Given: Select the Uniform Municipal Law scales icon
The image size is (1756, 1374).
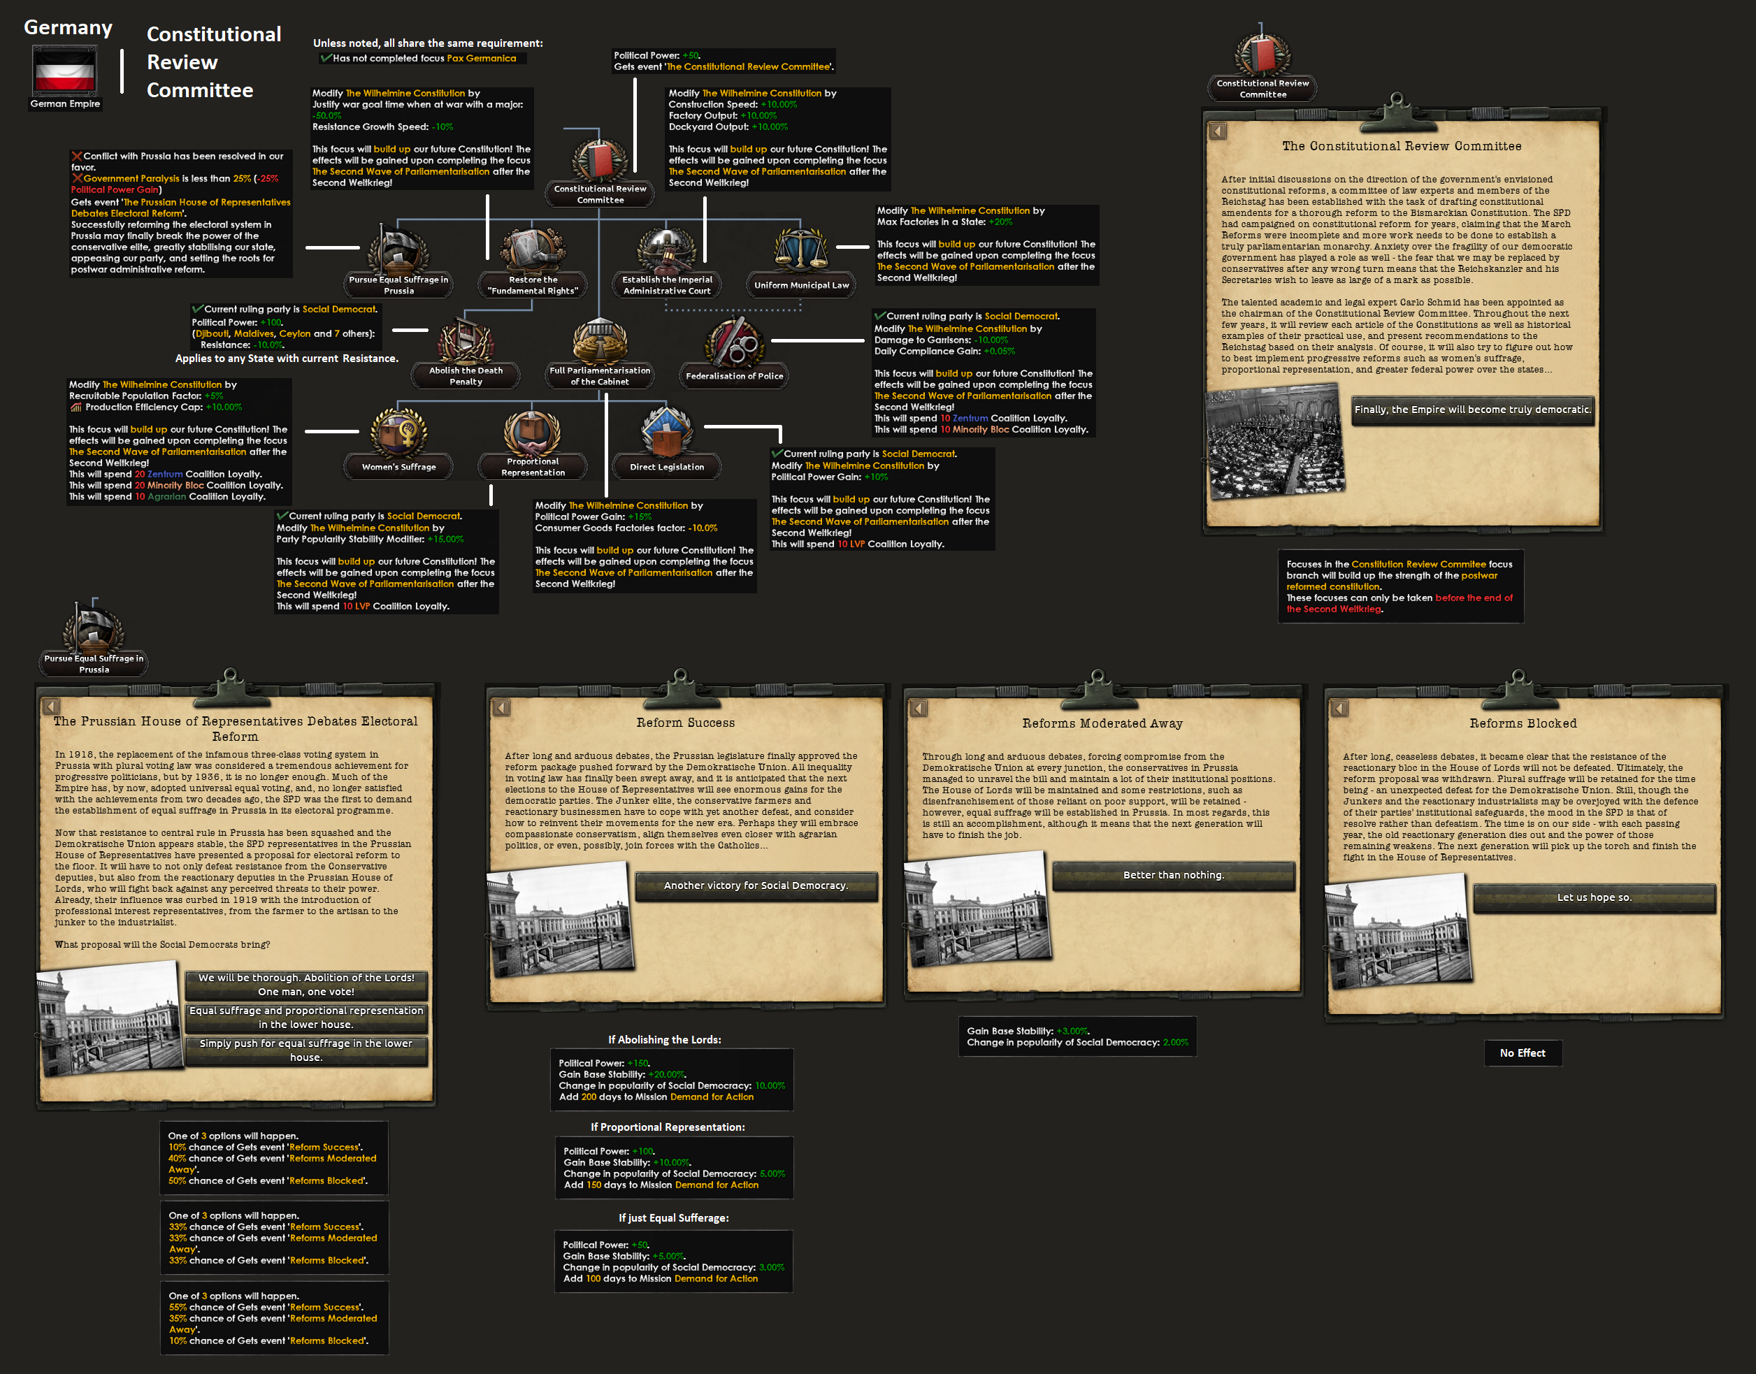Looking at the screenshot, I should (800, 250).
